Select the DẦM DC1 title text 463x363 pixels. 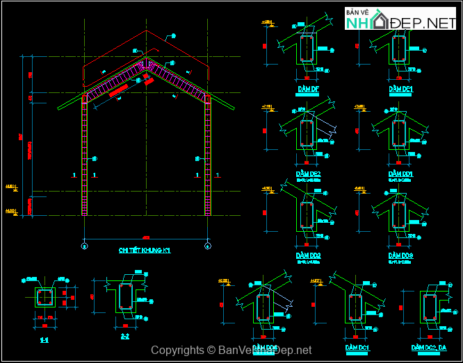pos(356,347)
